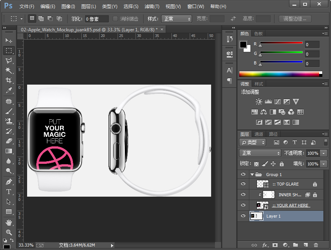Open the 滤镜(T) menu
This screenshot has height=250, width=331.
(x=152, y=6)
